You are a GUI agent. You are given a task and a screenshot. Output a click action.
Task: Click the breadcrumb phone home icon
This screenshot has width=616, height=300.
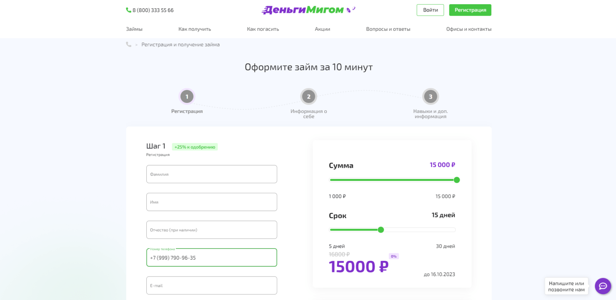(129, 45)
